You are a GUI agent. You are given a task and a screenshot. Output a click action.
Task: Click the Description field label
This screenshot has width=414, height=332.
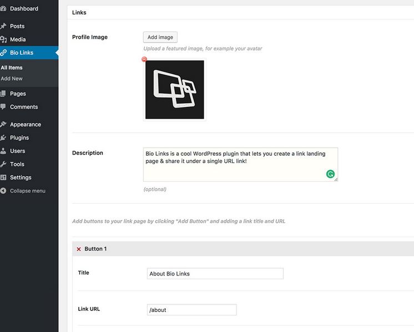88,153
